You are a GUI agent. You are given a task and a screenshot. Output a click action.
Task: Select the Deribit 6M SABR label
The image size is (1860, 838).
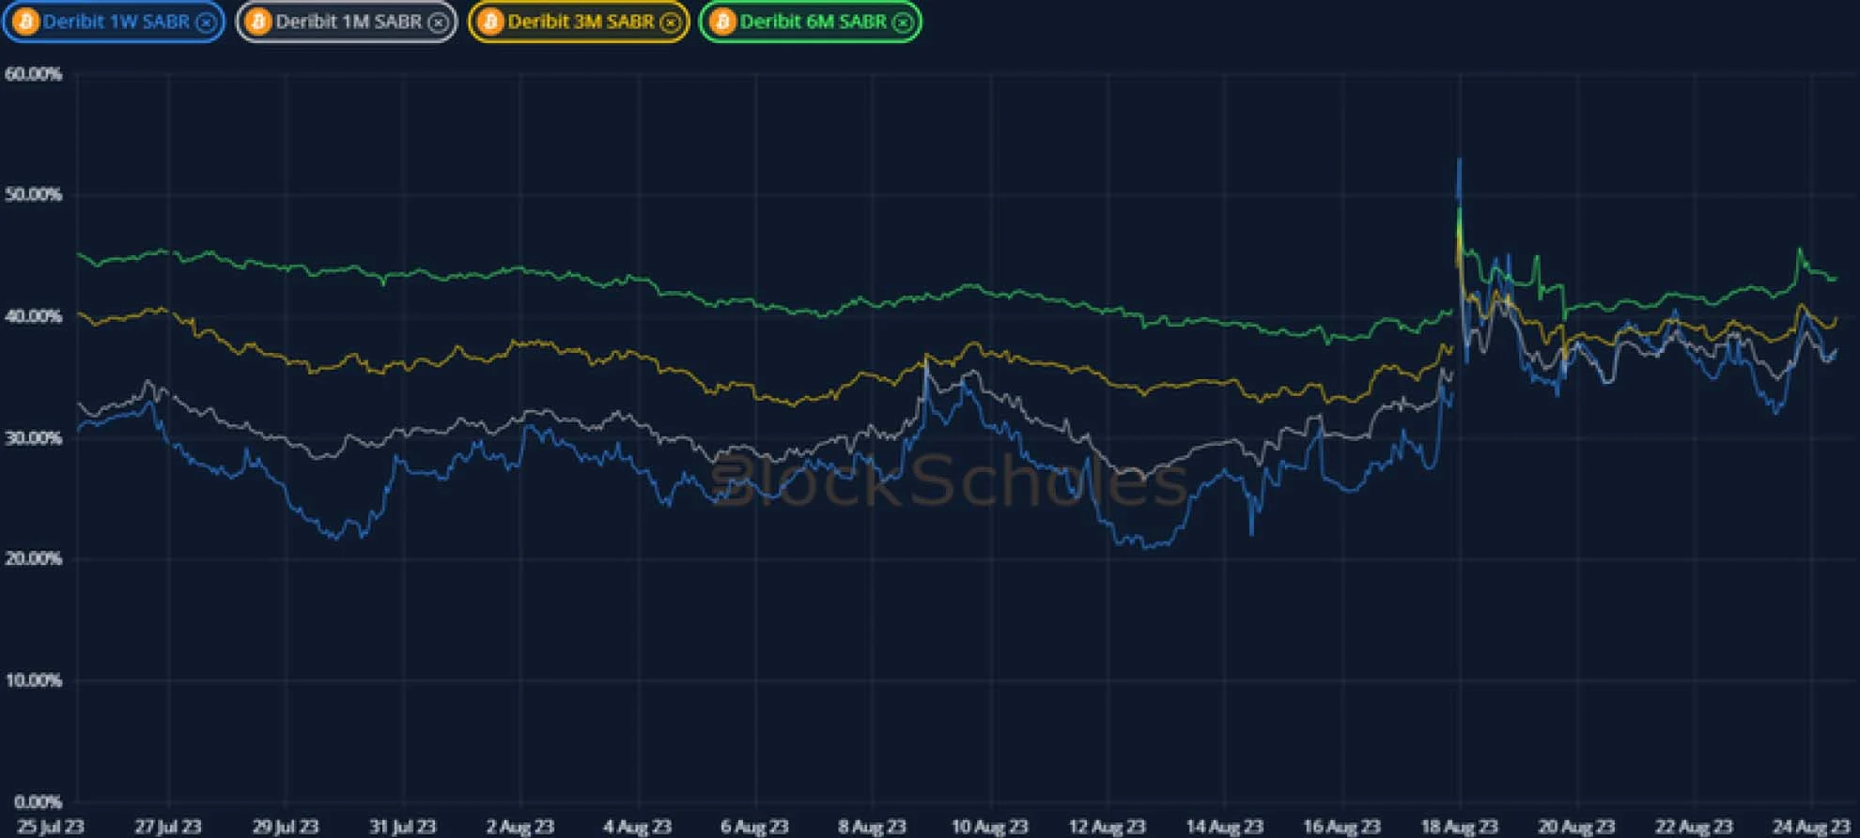813,22
